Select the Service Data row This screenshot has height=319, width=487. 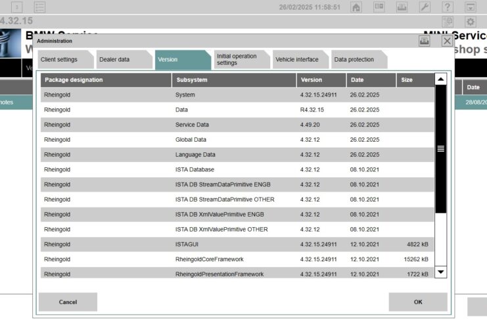[237, 125]
